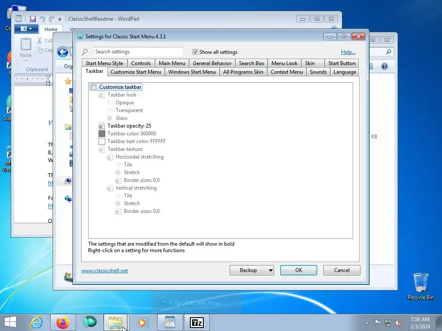Click the OK button
442x331 pixels.
pos(299,270)
